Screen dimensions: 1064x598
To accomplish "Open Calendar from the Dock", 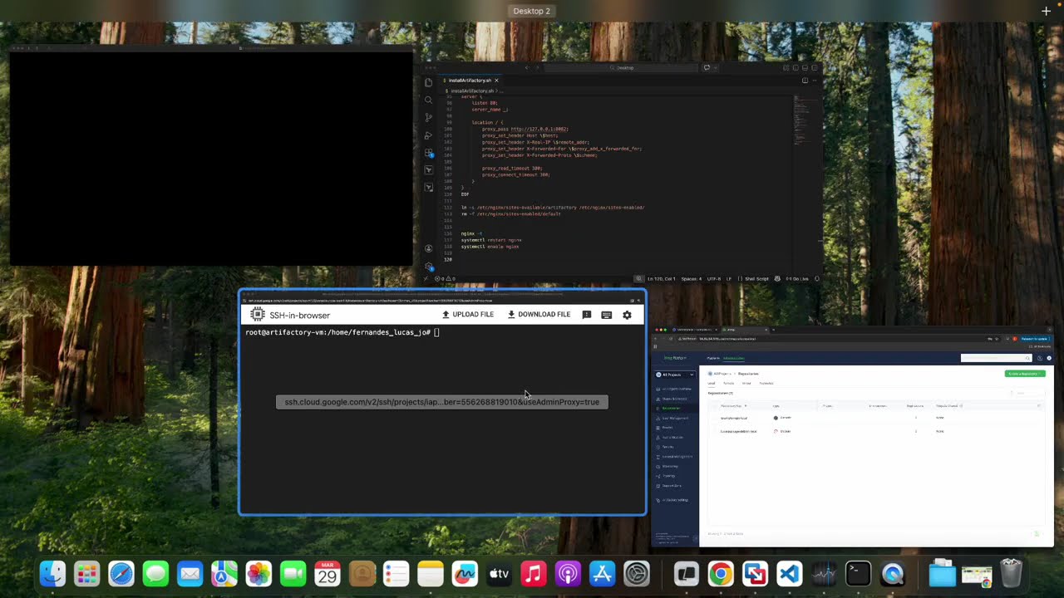I will pos(328,574).
